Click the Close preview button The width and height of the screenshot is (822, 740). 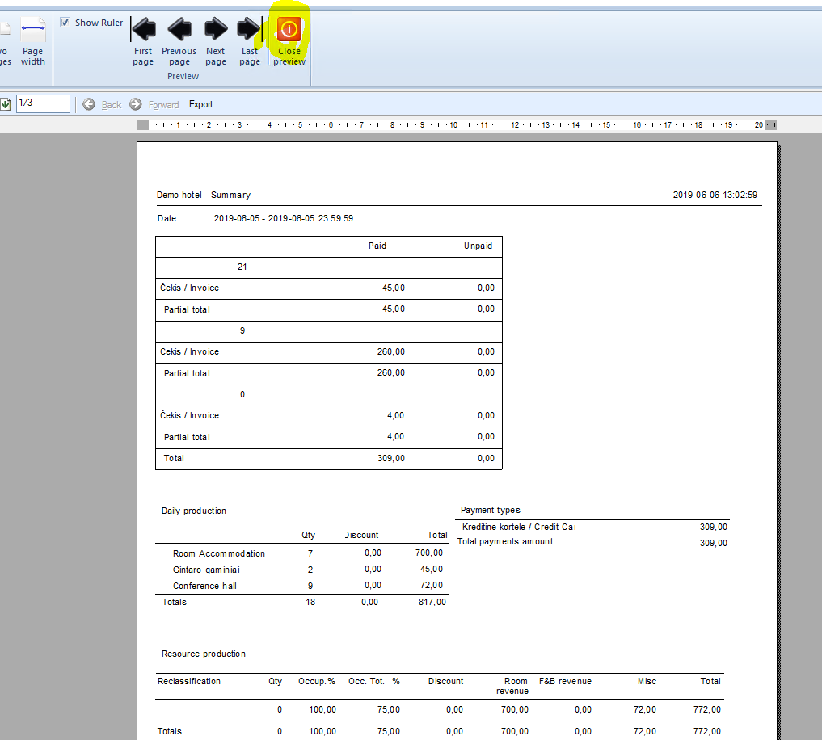tap(289, 41)
